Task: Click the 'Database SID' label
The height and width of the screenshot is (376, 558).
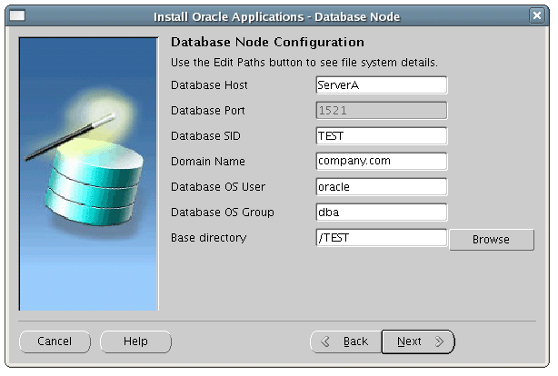Action: (205, 136)
